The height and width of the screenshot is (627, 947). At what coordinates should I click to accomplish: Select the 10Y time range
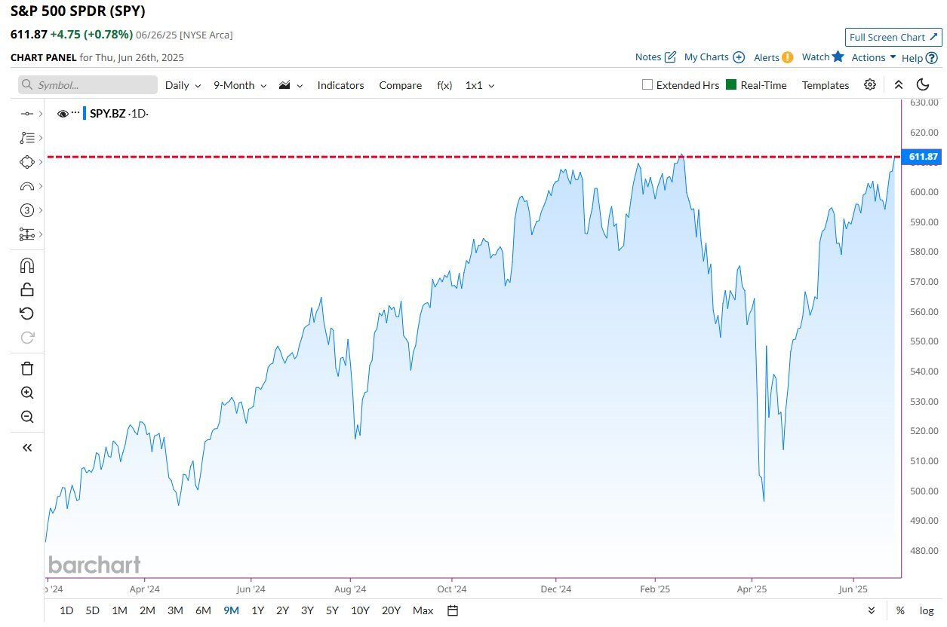click(360, 610)
